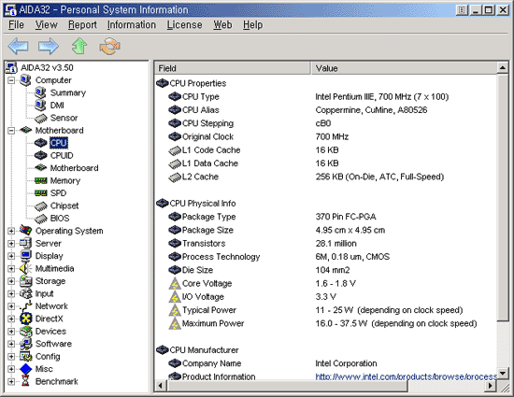The width and height of the screenshot is (514, 397).
Task: Open the Intel product information link
Action: coord(406,376)
